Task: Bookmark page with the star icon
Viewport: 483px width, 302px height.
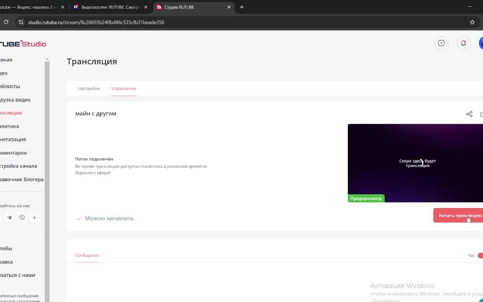Action: [x=472, y=22]
